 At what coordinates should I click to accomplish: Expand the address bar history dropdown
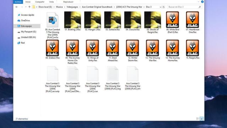tap(160, 7)
